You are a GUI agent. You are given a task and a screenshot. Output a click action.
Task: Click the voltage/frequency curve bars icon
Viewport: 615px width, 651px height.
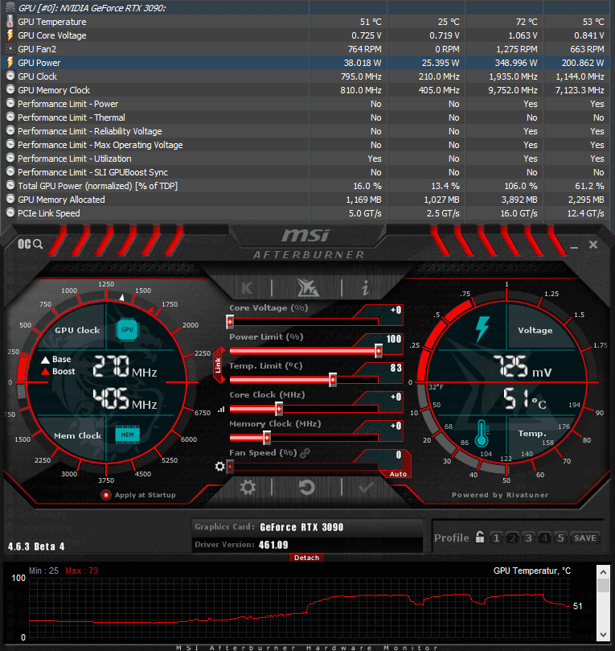pos(221,410)
